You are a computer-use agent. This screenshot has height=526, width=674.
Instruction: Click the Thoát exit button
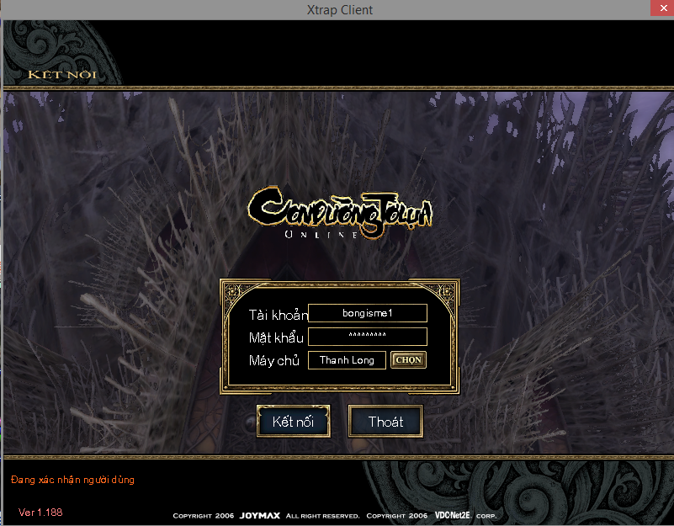[385, 422]
